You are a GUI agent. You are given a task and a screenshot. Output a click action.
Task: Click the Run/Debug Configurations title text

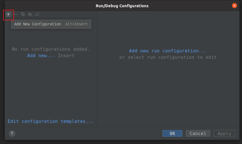(122, 6)
